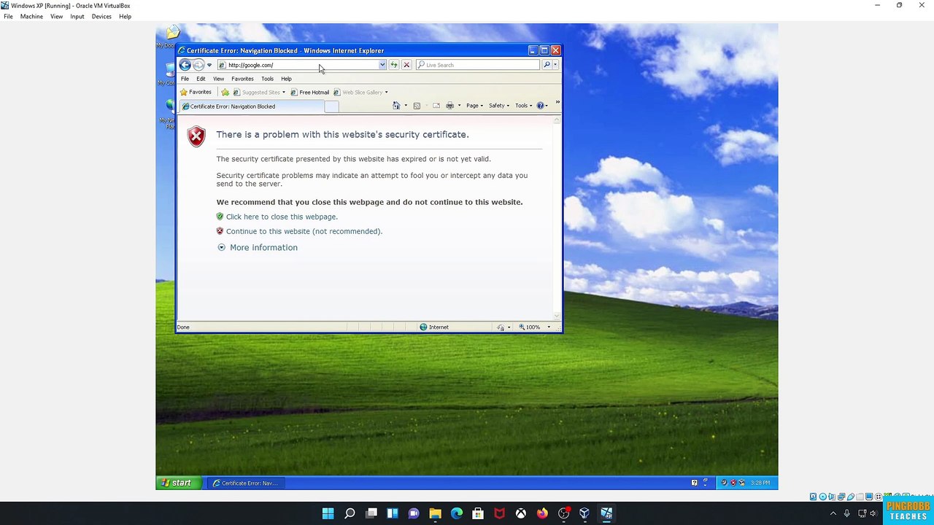This screenshot has height=525, width=934.
Task: Open the zoom level 100% dropdown
Action: tap(549, 327)
